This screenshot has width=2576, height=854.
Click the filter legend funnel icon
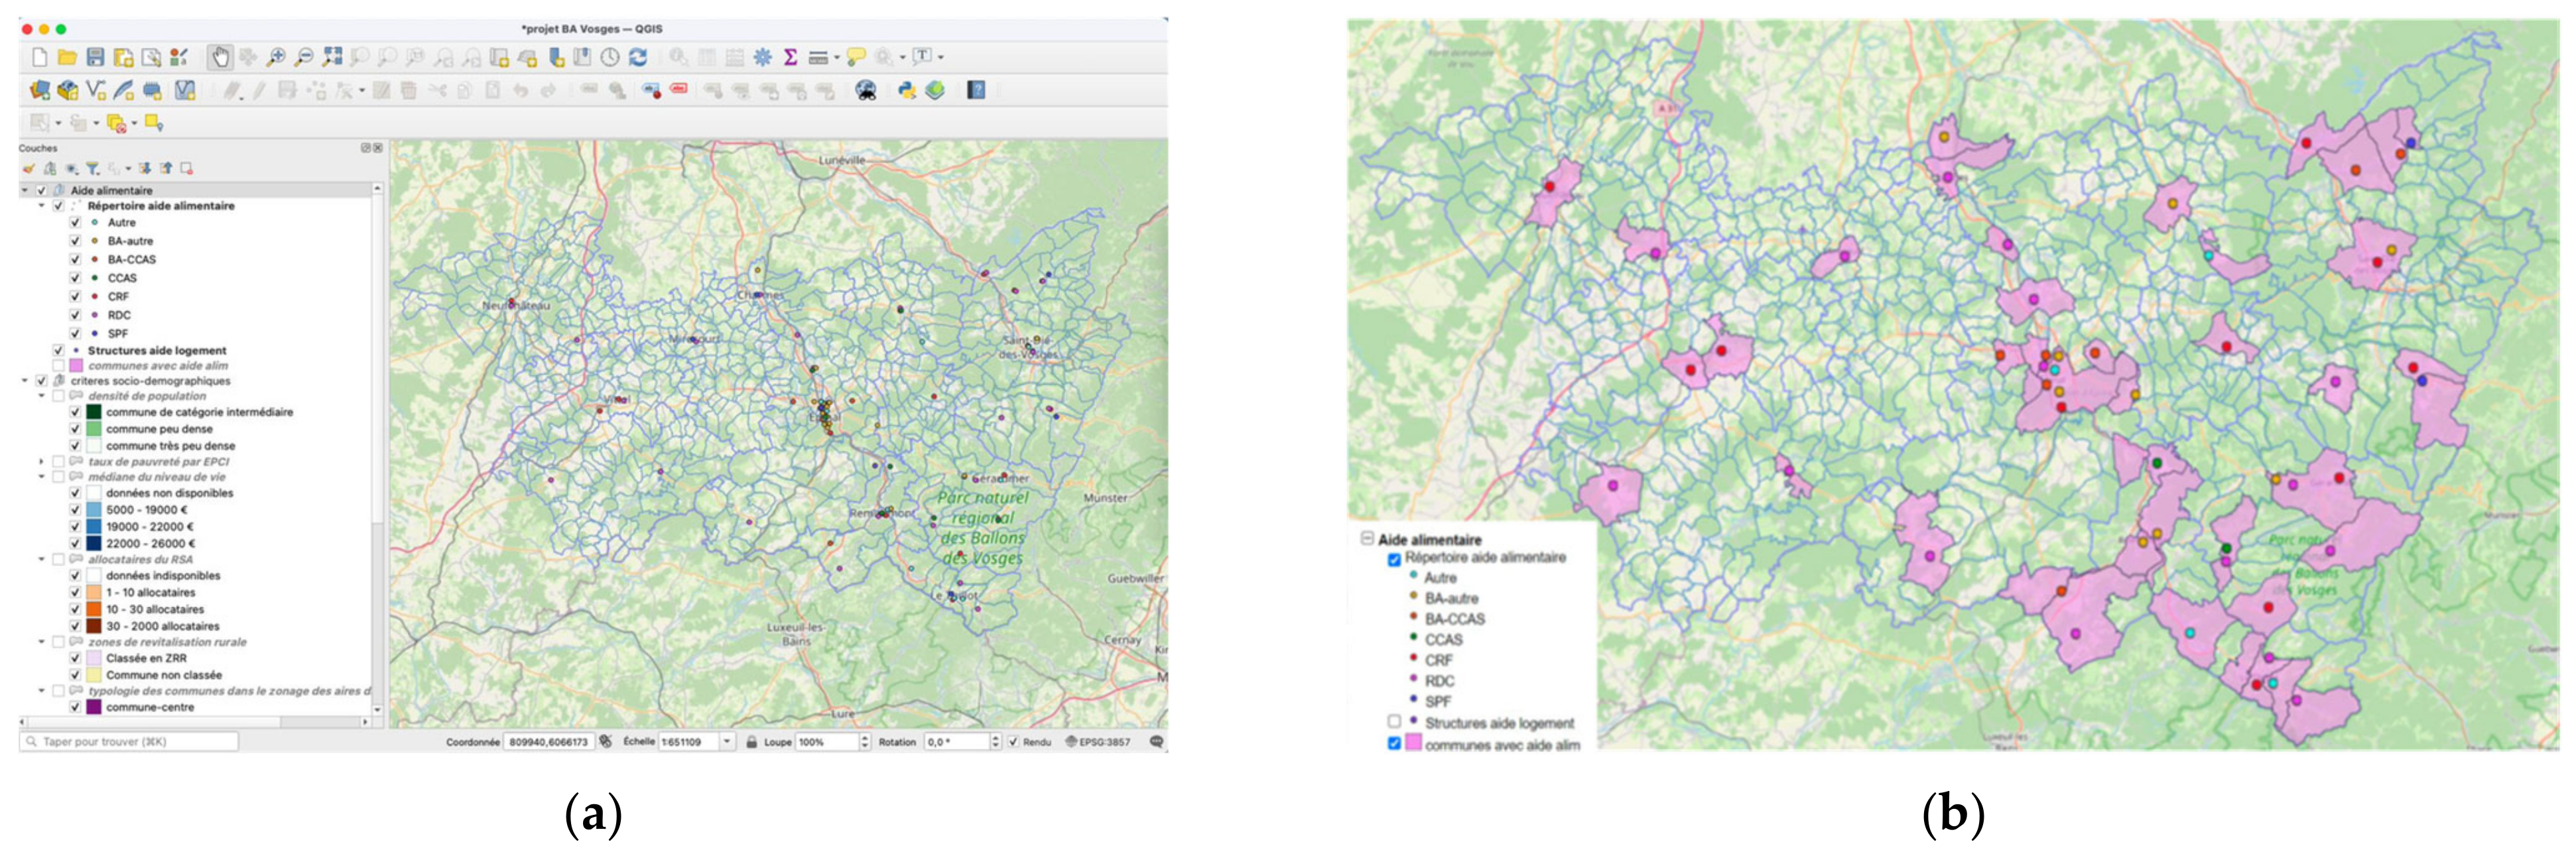92,168
